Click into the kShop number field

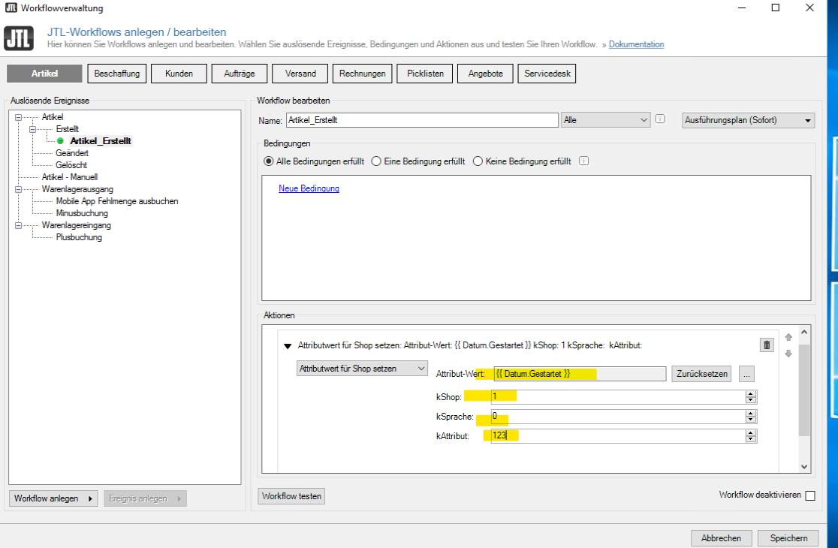[x=618, y=397]
